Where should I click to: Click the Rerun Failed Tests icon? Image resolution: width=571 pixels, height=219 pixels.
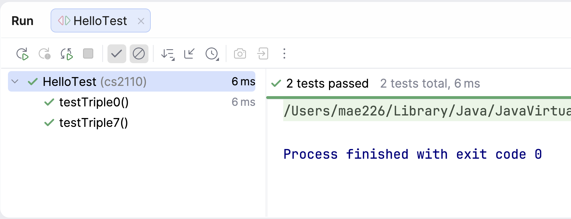click(x=44, y=54)
